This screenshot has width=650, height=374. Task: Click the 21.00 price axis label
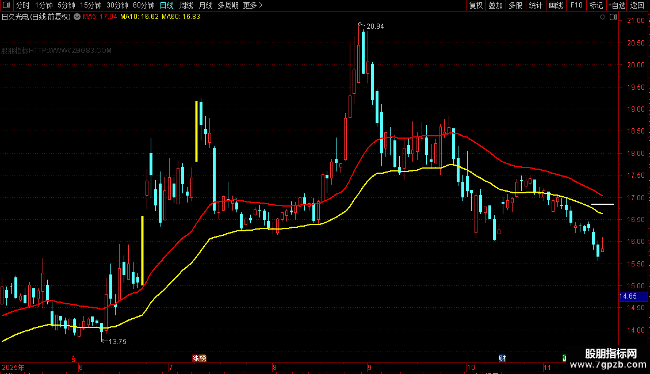click(x=636, y=21)
